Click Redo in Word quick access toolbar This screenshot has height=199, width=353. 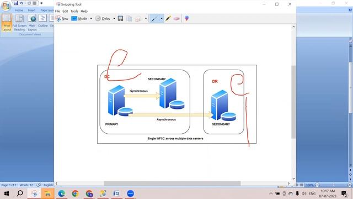(x=29, y=3)
